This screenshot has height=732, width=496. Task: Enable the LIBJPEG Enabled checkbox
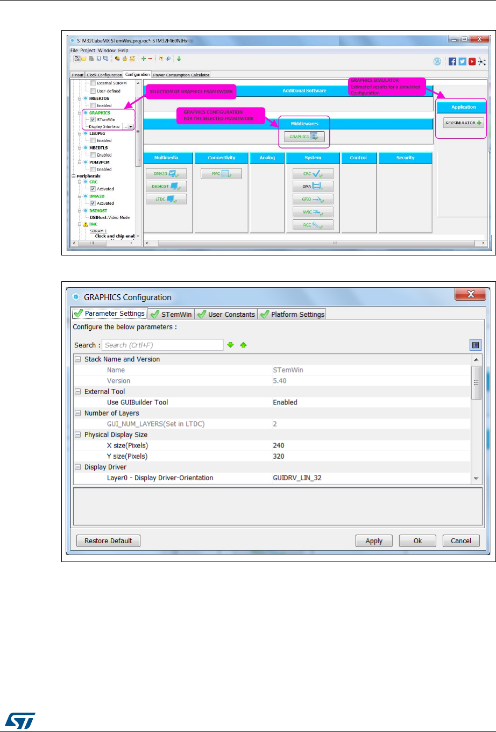[93, 140]
